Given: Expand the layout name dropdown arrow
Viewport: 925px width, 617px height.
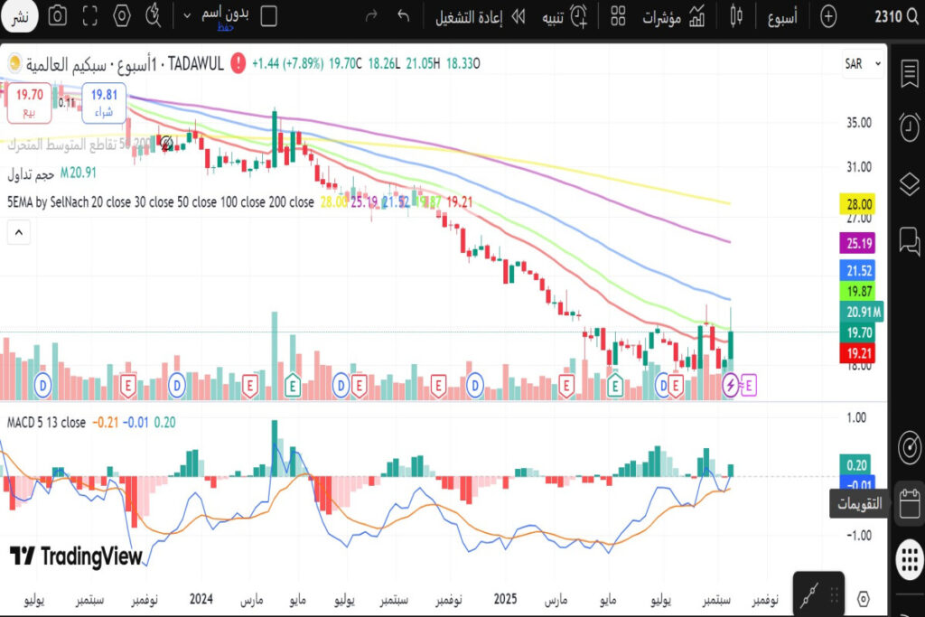Looking at the screenshot, I should [186, 16].
